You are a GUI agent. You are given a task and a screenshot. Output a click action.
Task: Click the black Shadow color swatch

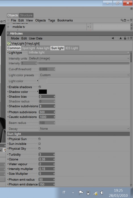(43, 92)
